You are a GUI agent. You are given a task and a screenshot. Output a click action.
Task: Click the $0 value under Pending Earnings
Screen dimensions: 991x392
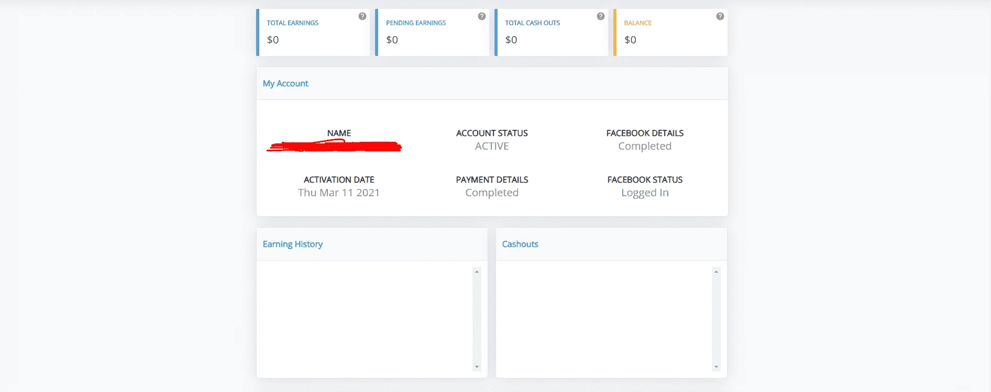click(x=392, y=40)
